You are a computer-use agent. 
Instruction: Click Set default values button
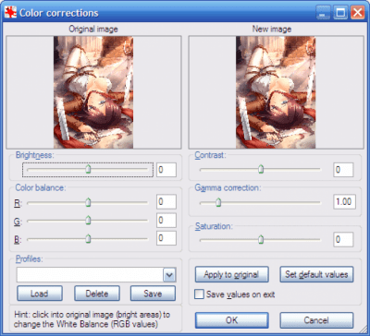pos(316,274)
